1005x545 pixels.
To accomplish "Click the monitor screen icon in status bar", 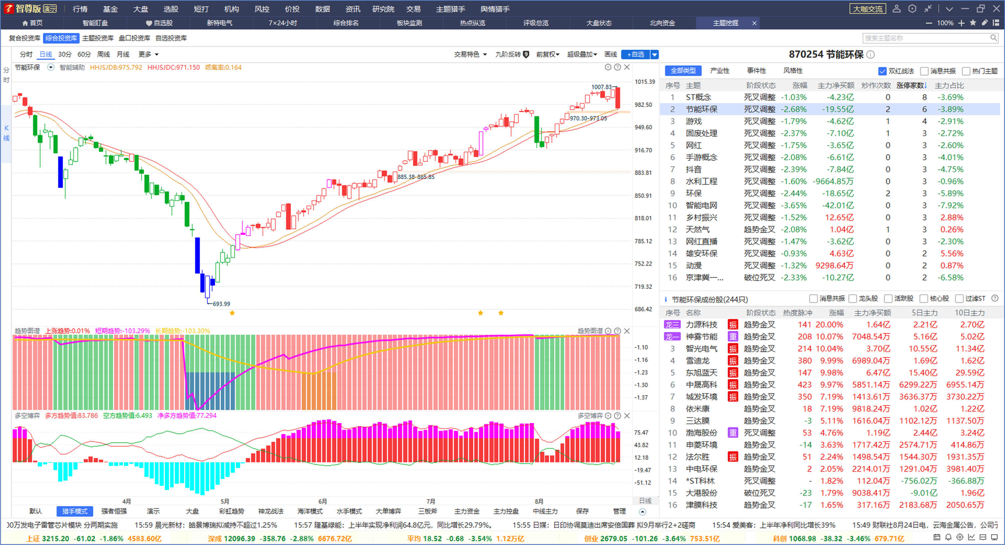I will pyautogui.click(x=995, y=537).
